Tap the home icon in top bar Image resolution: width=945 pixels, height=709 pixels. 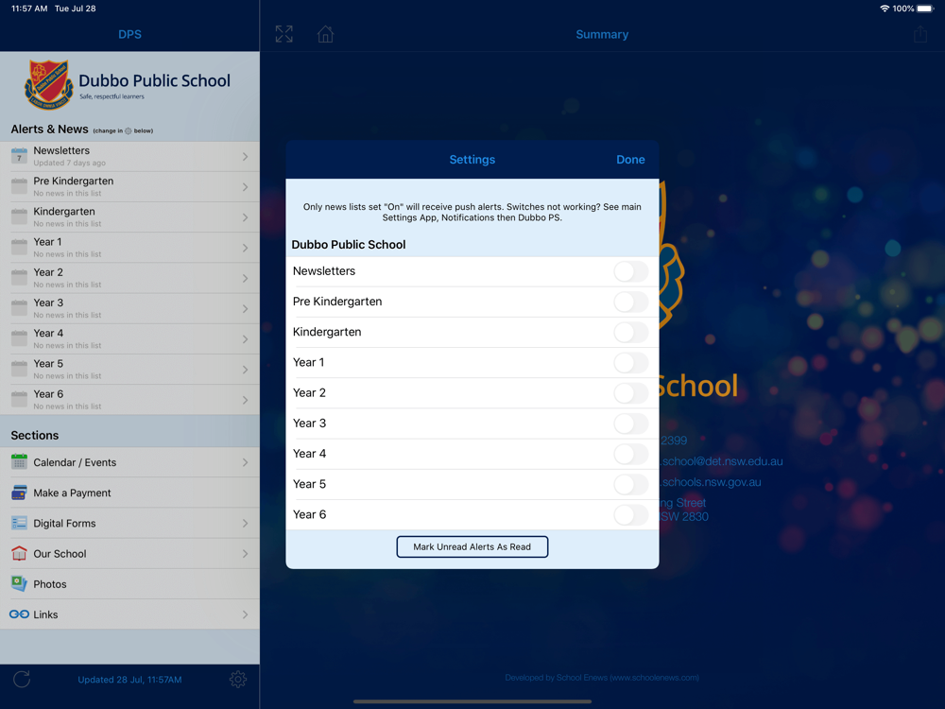tap(325, 34)
